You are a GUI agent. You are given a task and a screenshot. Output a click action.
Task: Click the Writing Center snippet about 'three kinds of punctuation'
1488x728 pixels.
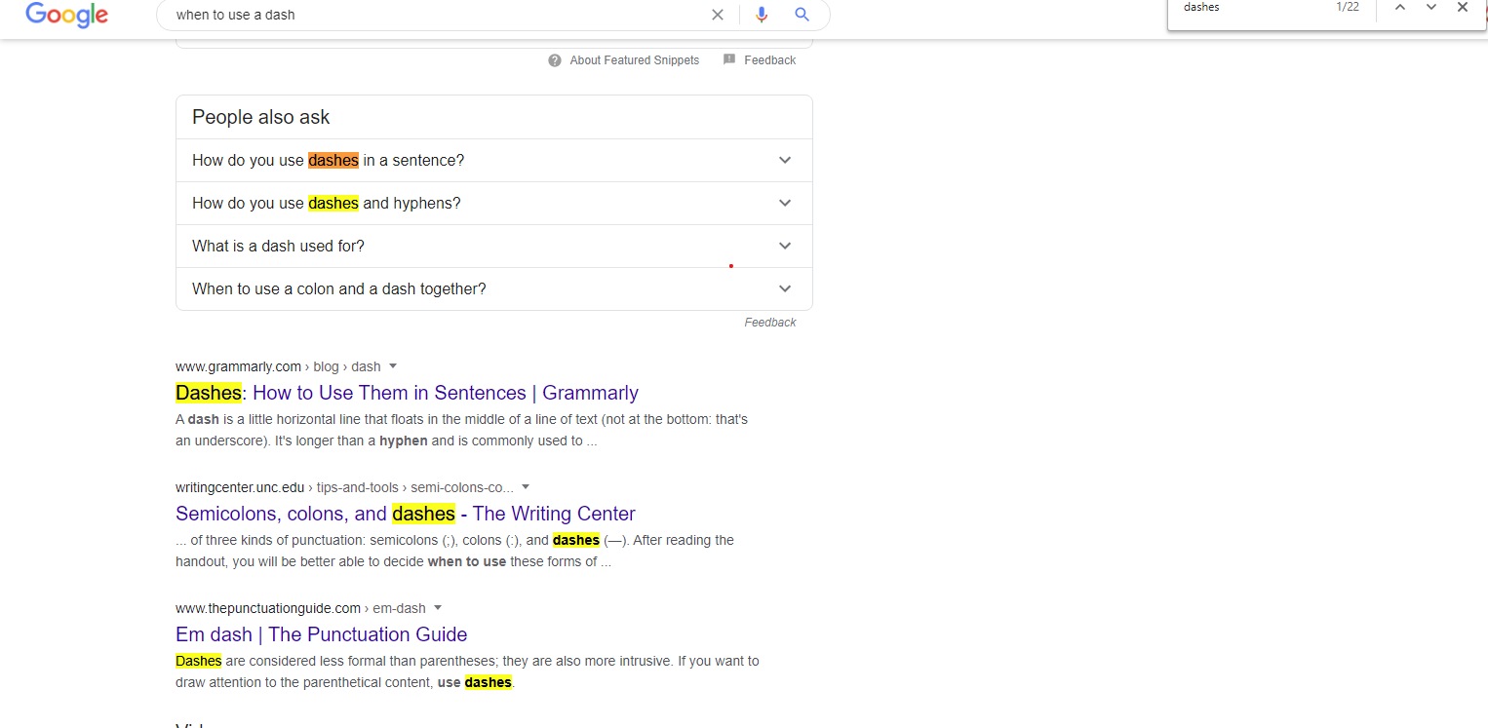(454, 551)
